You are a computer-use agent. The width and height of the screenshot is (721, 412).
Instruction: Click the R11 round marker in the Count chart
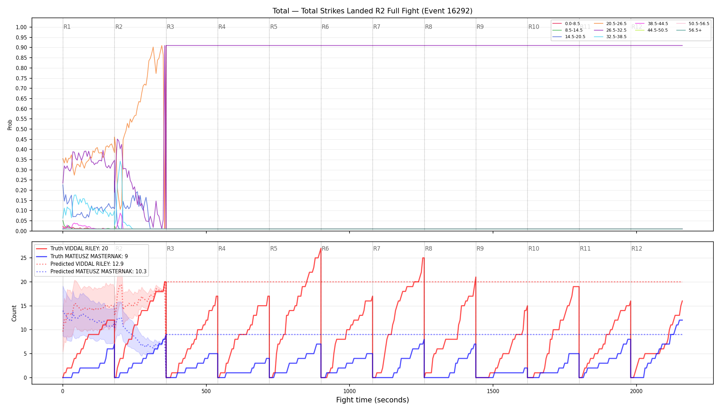[585, 249]
